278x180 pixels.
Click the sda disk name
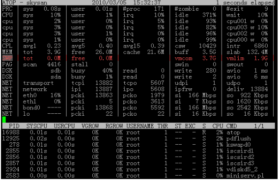tap(56, 77)
